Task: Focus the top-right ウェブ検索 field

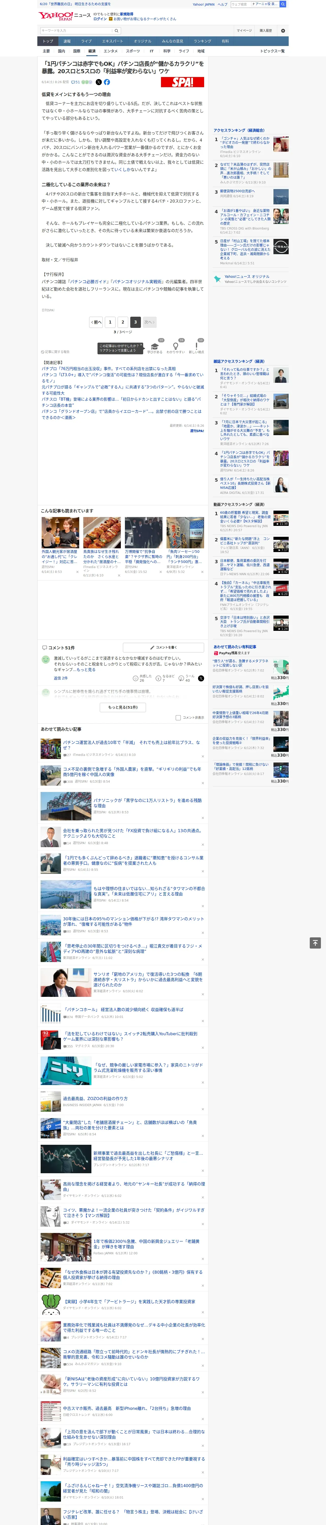Action: (x=241, y=4)
